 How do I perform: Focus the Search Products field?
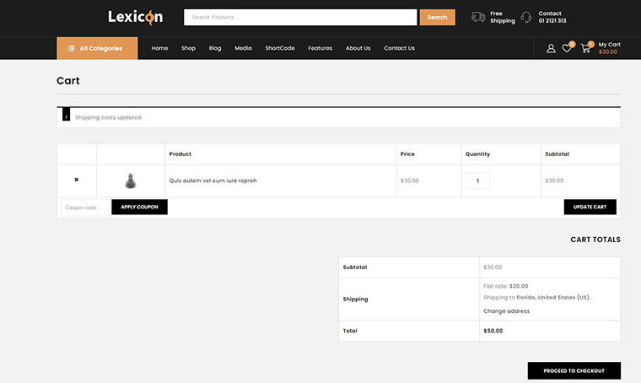[300, 17]
